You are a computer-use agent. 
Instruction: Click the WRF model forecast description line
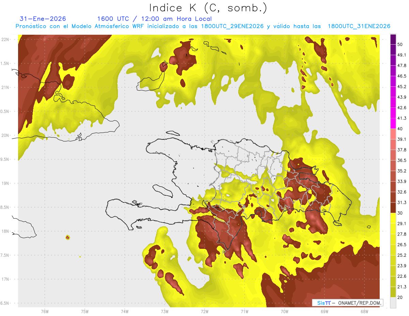click(203, 26)
